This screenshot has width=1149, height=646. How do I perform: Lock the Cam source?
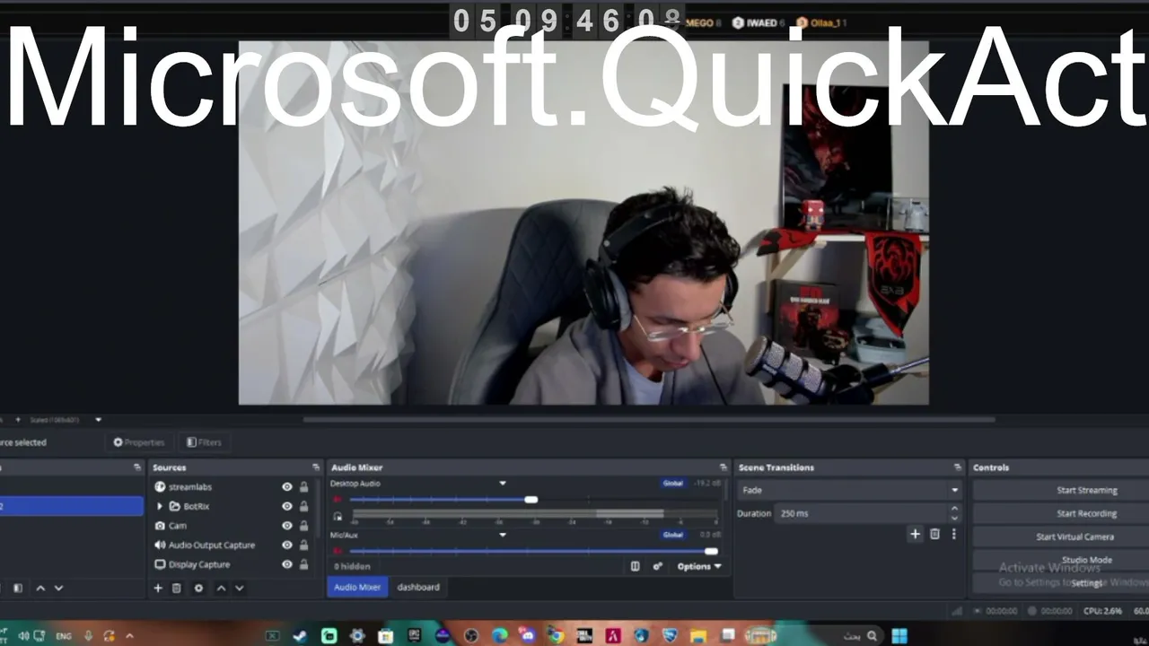[304, 526]
